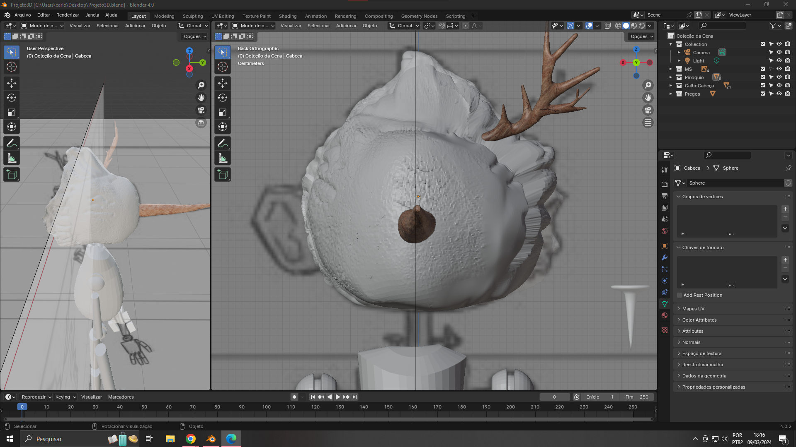The width and height of the screenshot is (796, 447).
Task: Click the play animation button
Action: [337, 397]
